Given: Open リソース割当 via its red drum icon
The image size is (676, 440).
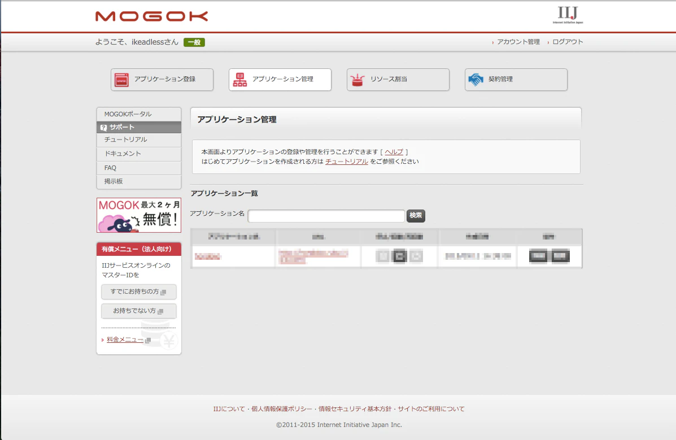Looking at the screenshot, I should click(x=357, y=80).
